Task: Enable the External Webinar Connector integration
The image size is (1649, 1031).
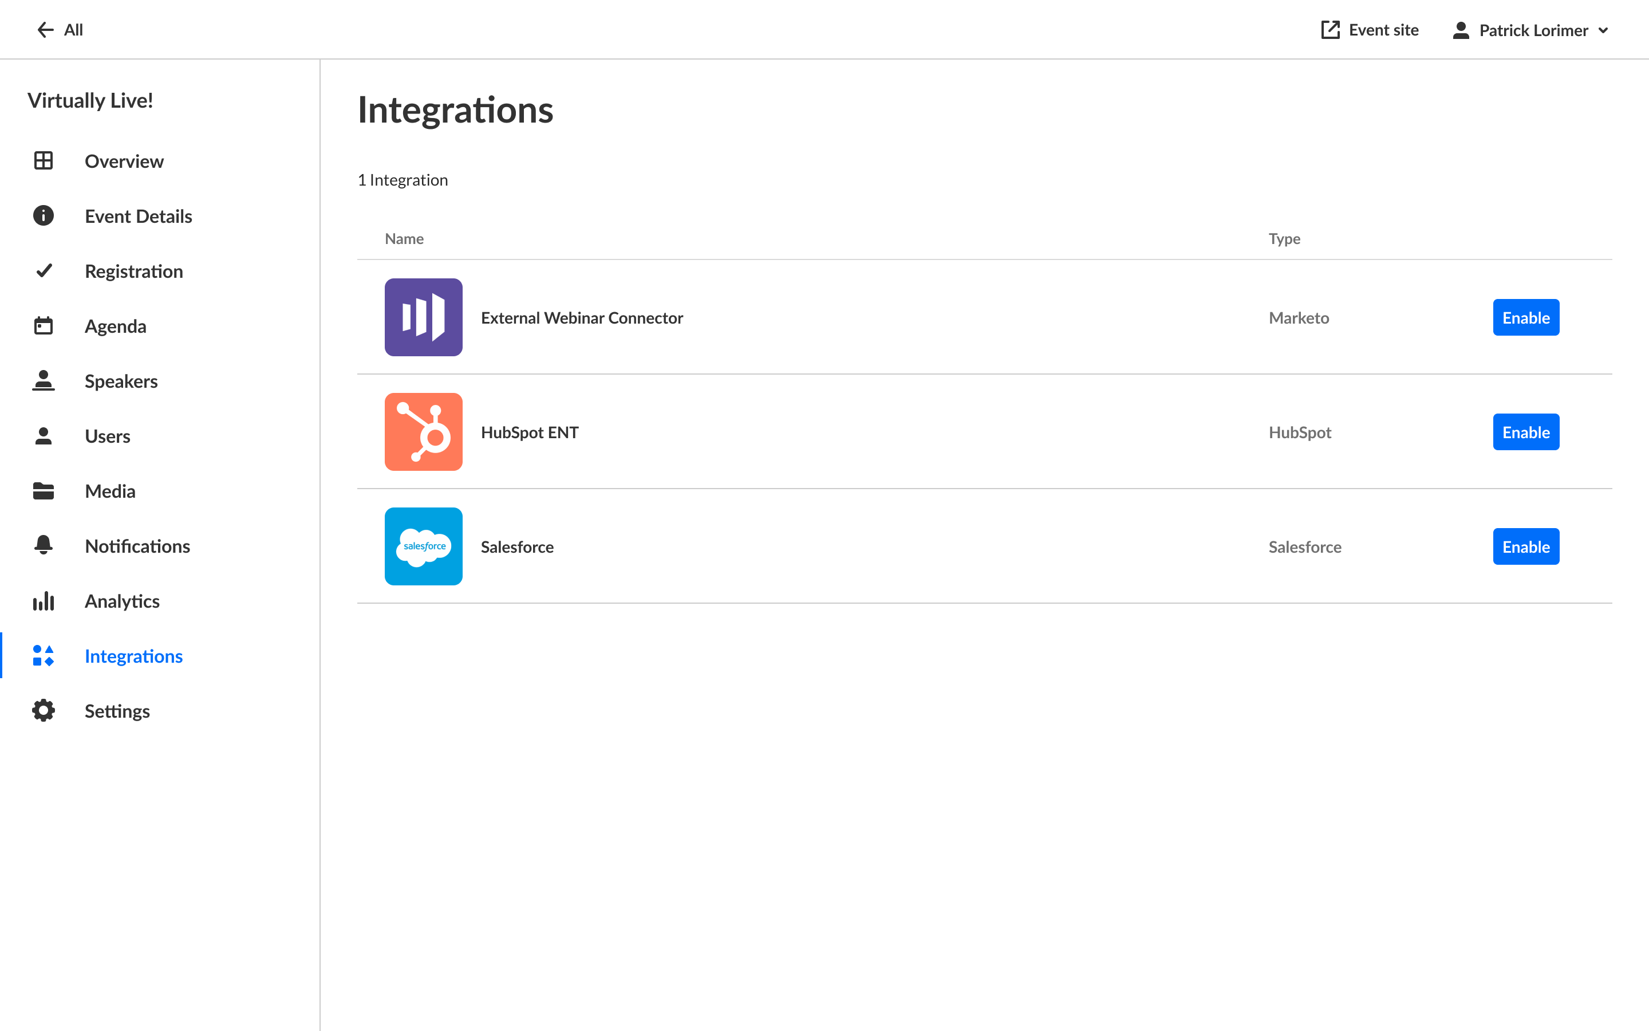Action: tap(1525, 317)
